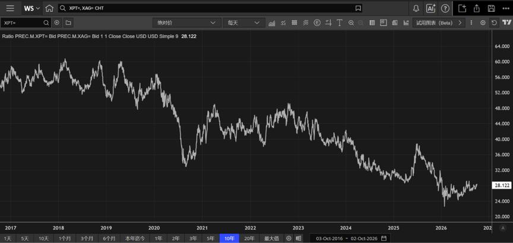The width and height of the screenshot is (513, 243).
Task: Select the 1天 range tab
Action: pyautogui.click(x=8, y=238)
